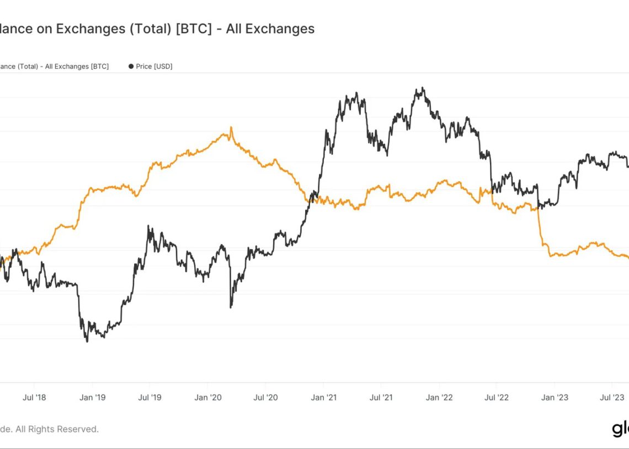Select the Jul '19 axis label

[x=150, y=397]
